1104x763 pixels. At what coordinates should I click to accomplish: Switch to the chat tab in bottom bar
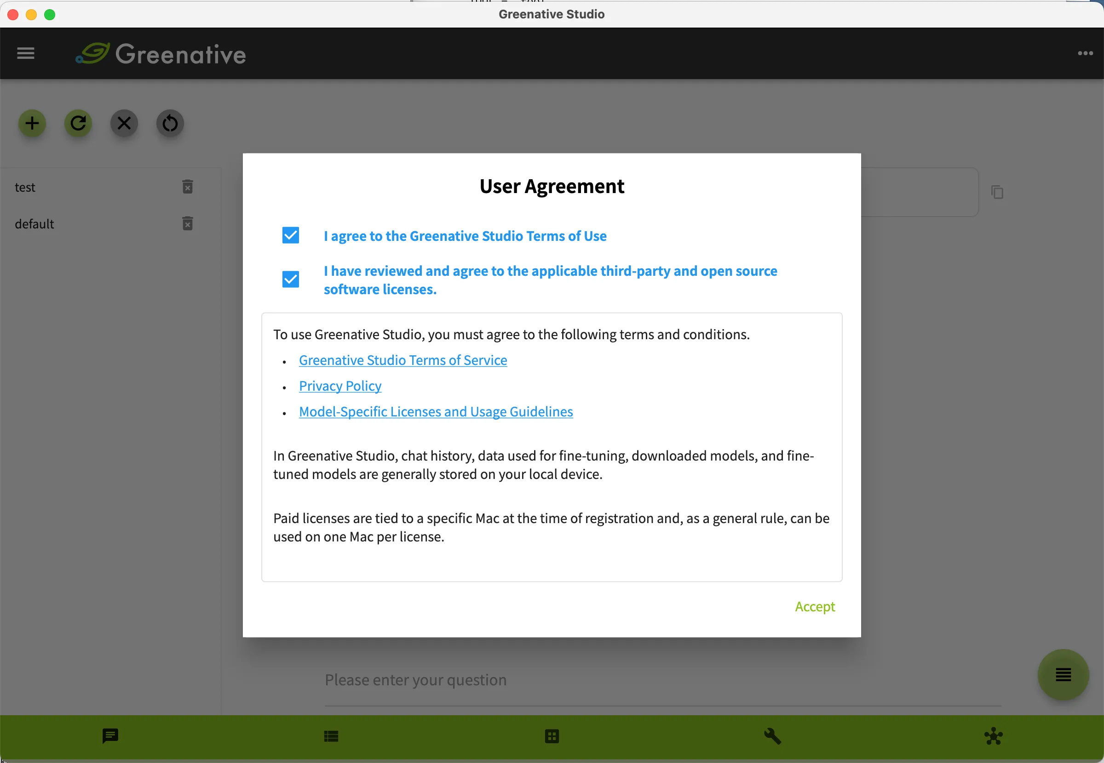(110, 736)
